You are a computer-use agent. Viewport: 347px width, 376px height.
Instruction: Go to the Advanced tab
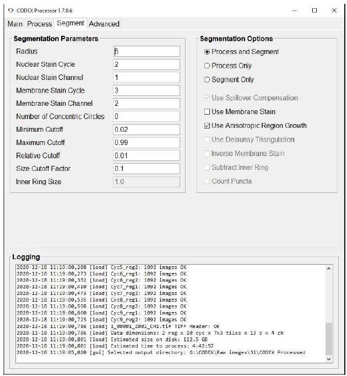pyautogui.click(x=104, y=24)
